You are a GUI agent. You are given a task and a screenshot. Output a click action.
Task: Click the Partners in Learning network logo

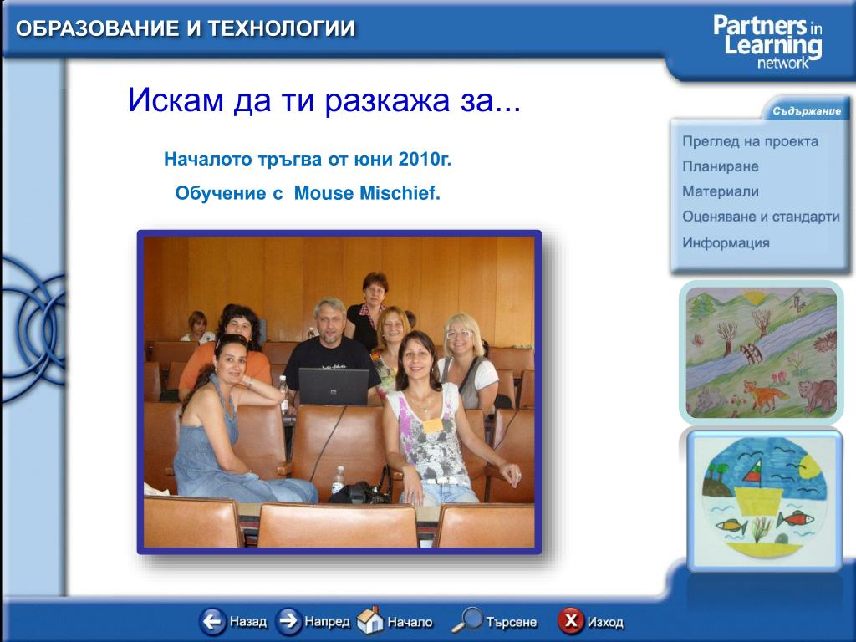767,41
